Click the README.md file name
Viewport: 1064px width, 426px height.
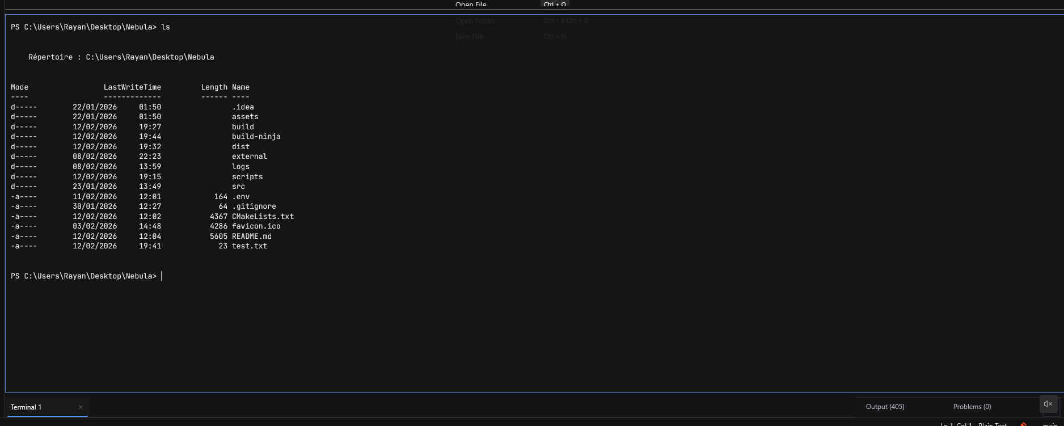coord(252,237)
